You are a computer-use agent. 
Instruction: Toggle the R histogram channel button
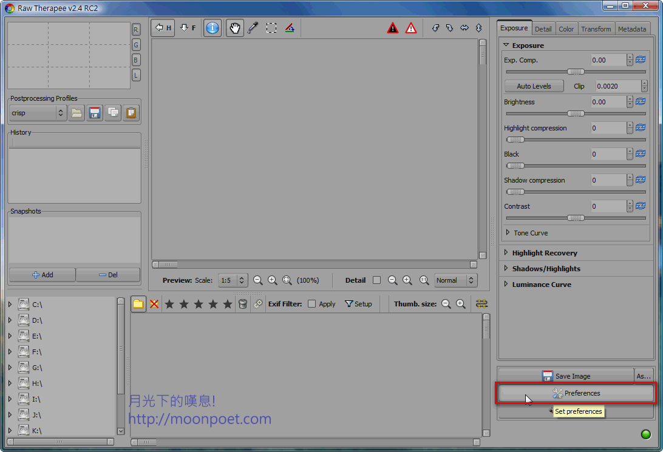tap(136, 30)
